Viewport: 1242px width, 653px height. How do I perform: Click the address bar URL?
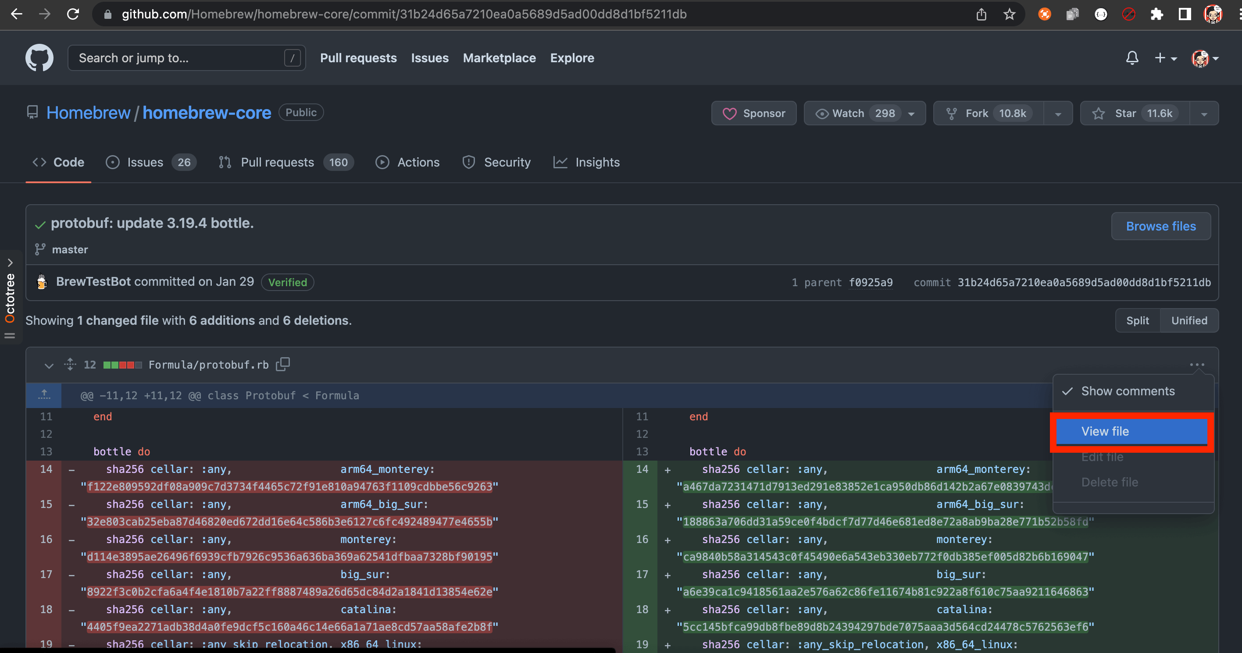[x=404, y=14]
